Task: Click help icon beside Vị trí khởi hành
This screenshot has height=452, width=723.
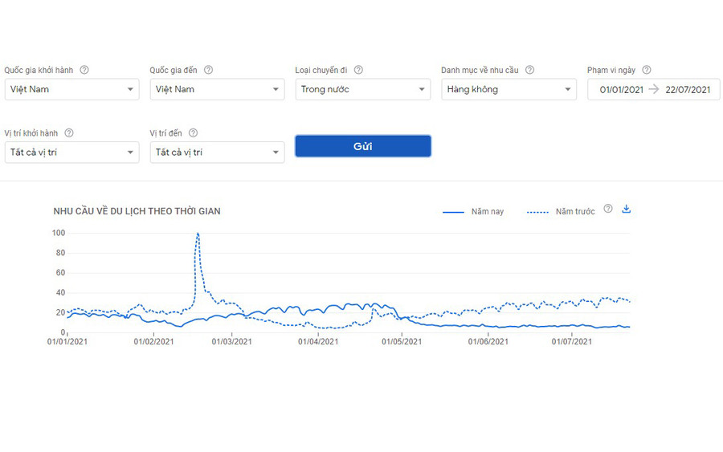Action: click(x=69, y=132)
